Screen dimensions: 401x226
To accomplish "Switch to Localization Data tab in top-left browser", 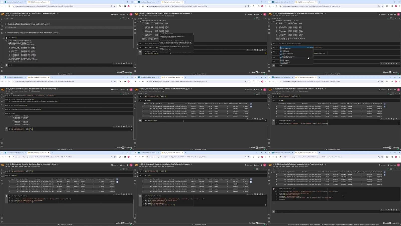I will tap(15, 2).
